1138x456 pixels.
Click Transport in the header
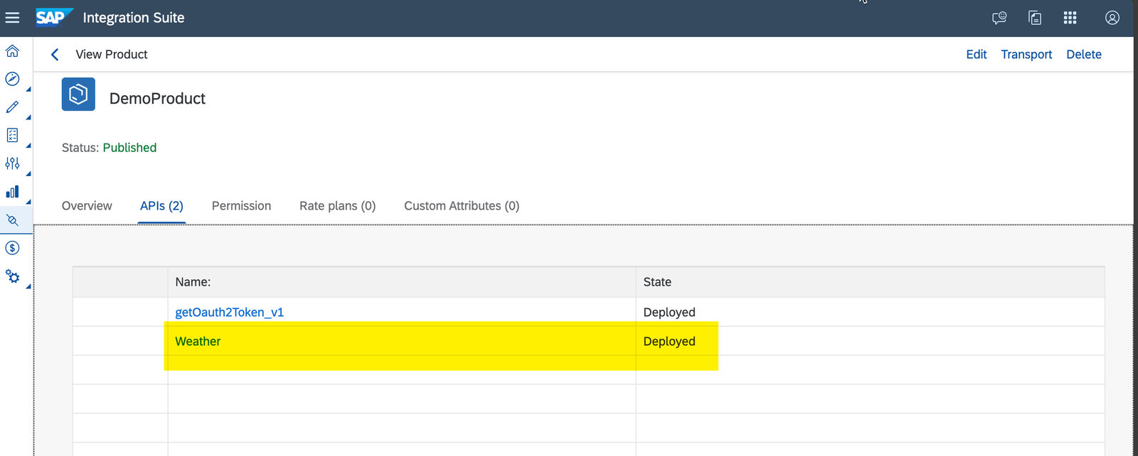point(1026,55)
